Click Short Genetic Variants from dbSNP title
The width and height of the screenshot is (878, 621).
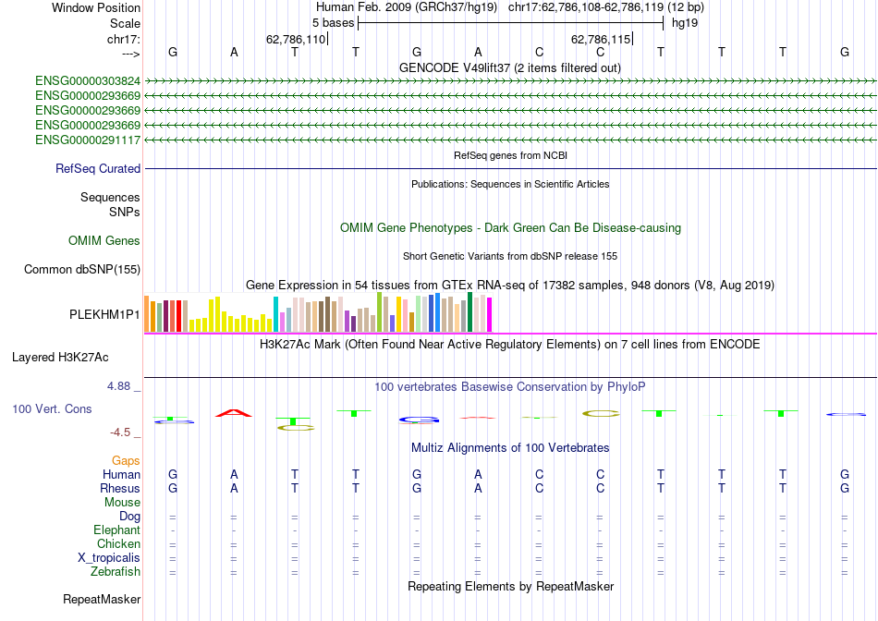click(510, 256)
